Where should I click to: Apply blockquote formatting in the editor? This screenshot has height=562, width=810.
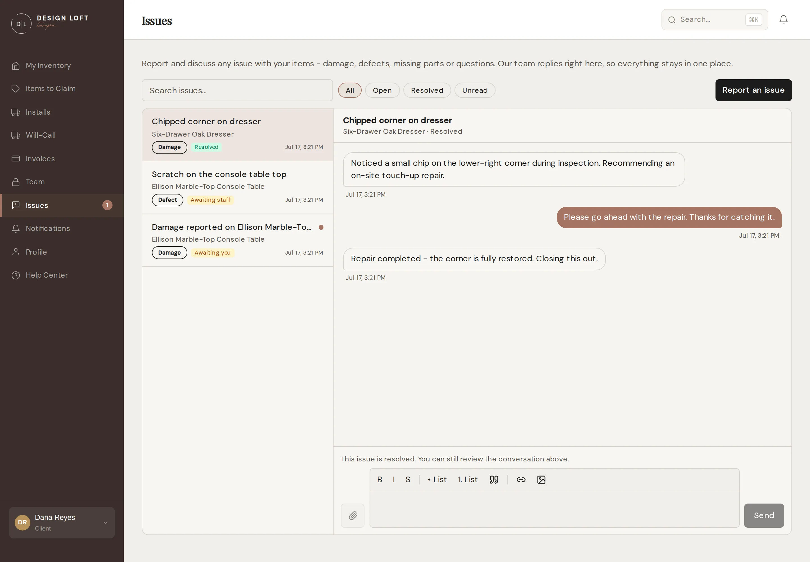click(x=494, y=480)
